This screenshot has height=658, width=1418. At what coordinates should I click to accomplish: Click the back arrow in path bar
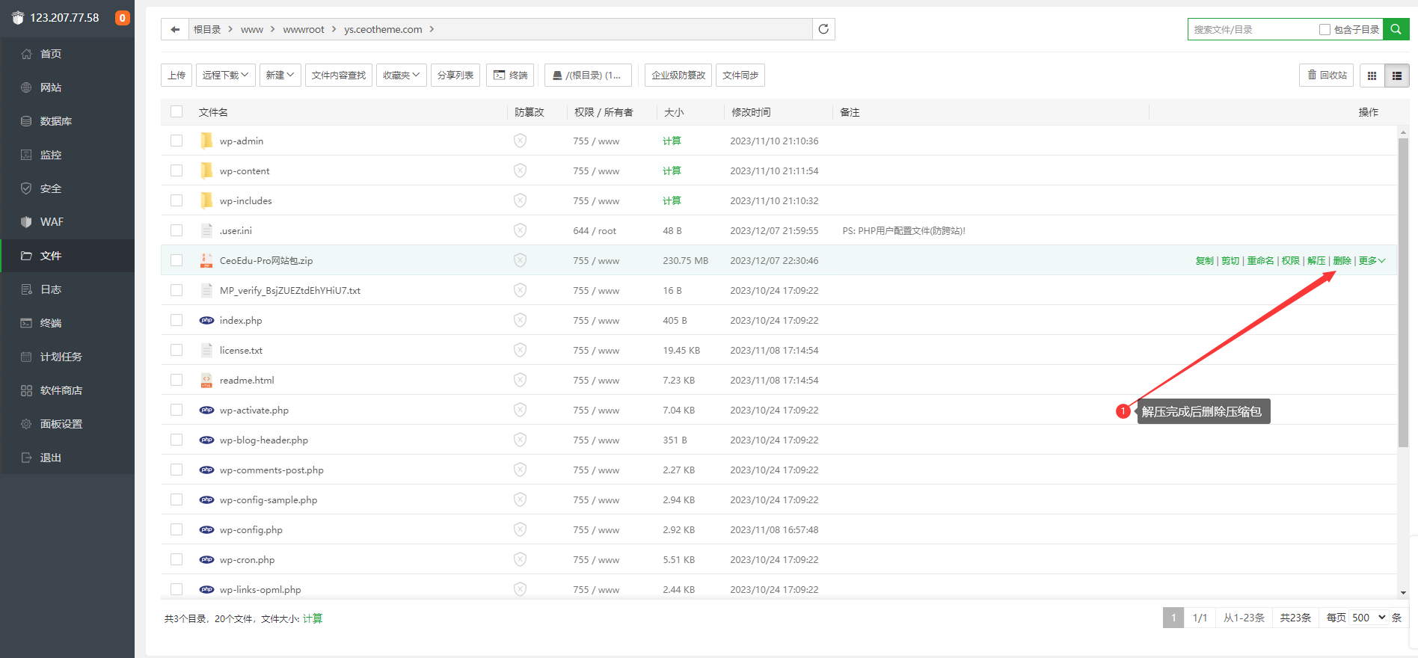(x=175, y=29)
